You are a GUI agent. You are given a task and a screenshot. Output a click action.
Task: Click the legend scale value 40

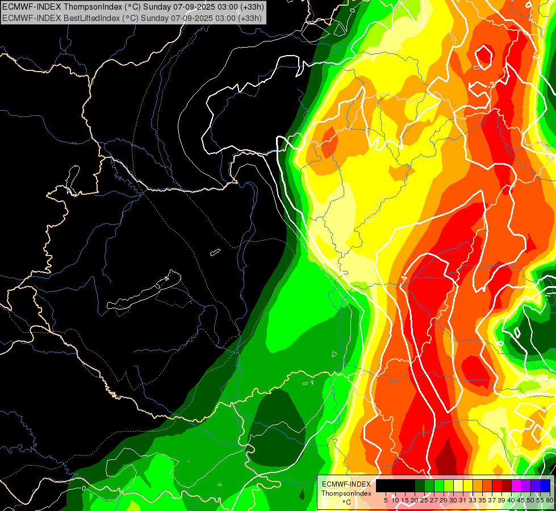point(511,500)
